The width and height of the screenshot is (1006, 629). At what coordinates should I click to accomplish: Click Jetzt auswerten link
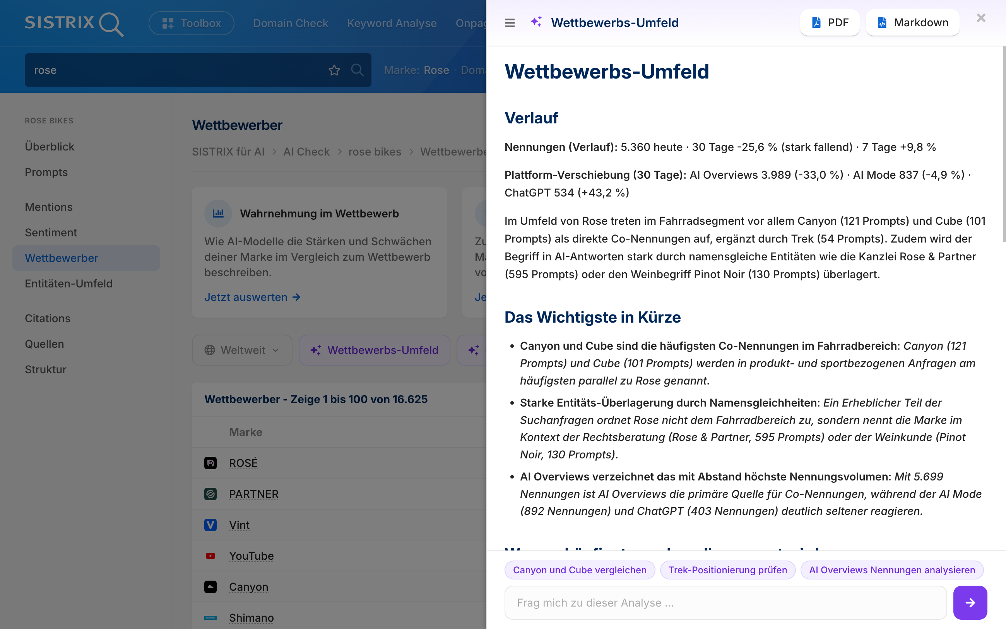[x=252, y=297]
